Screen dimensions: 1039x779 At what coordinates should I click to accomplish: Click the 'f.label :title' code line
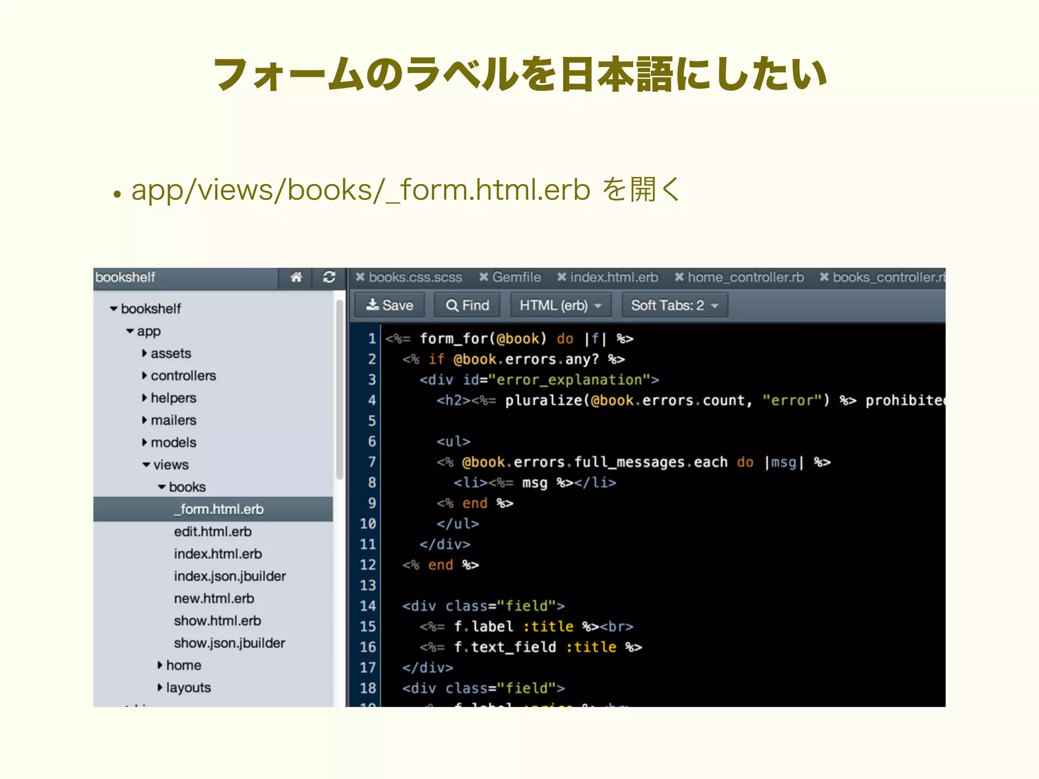tap(526, 627)
